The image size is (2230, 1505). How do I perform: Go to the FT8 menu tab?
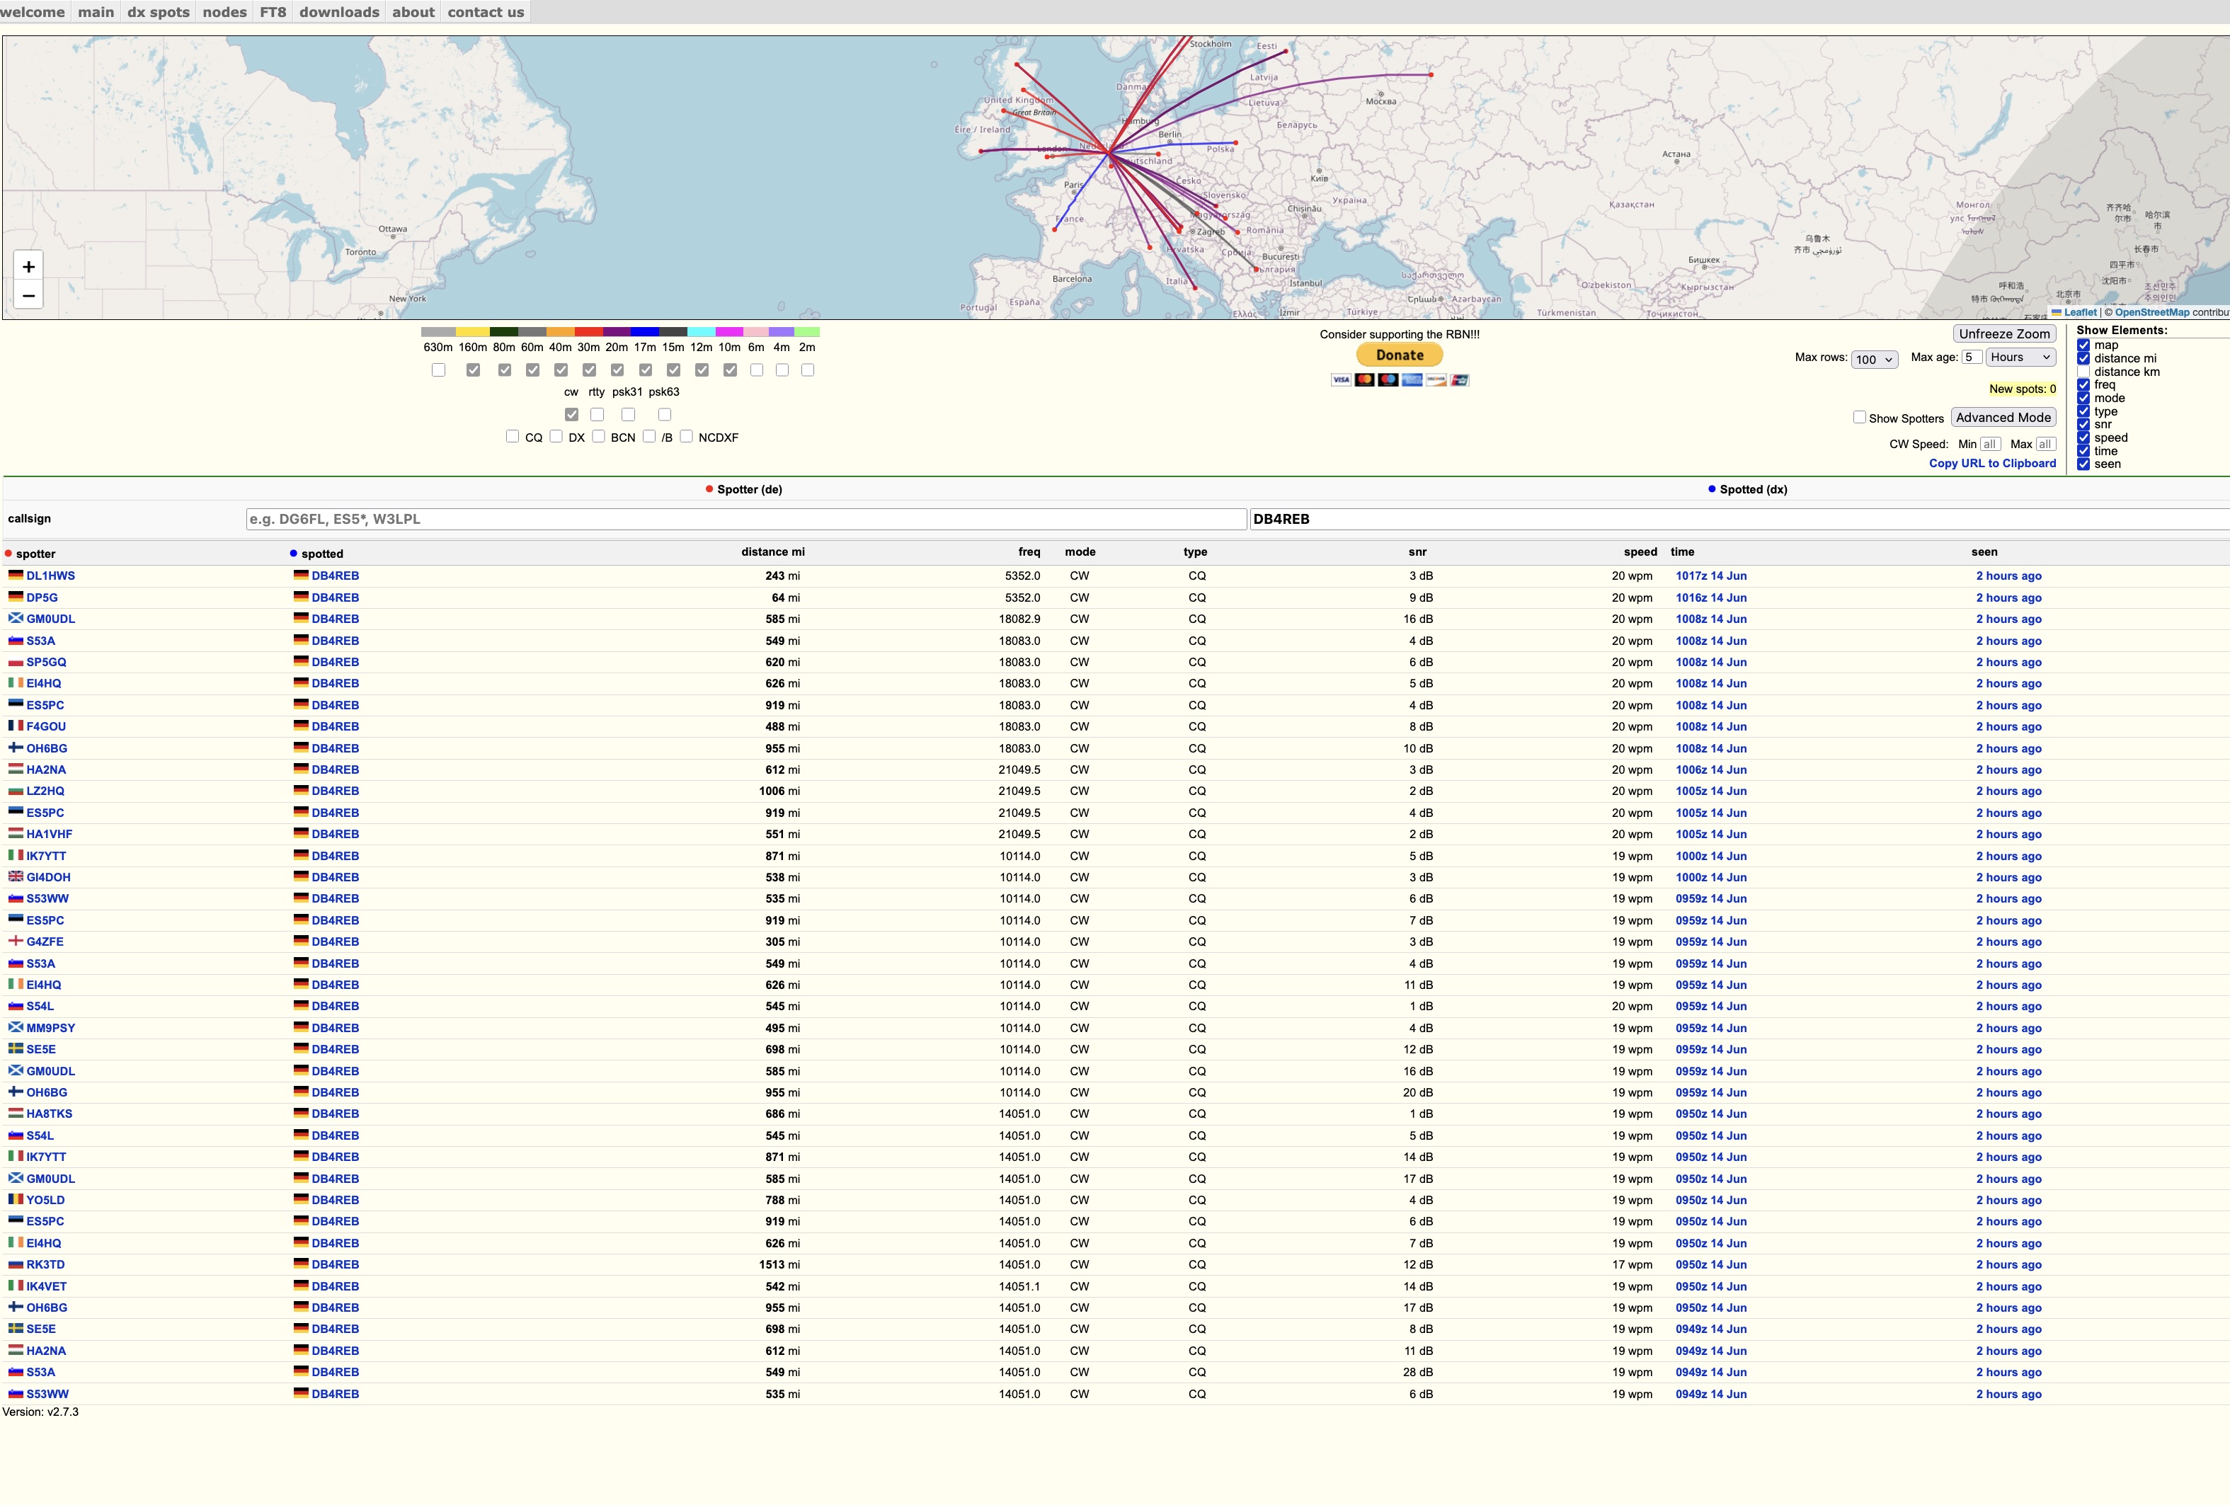click(273, 11)
